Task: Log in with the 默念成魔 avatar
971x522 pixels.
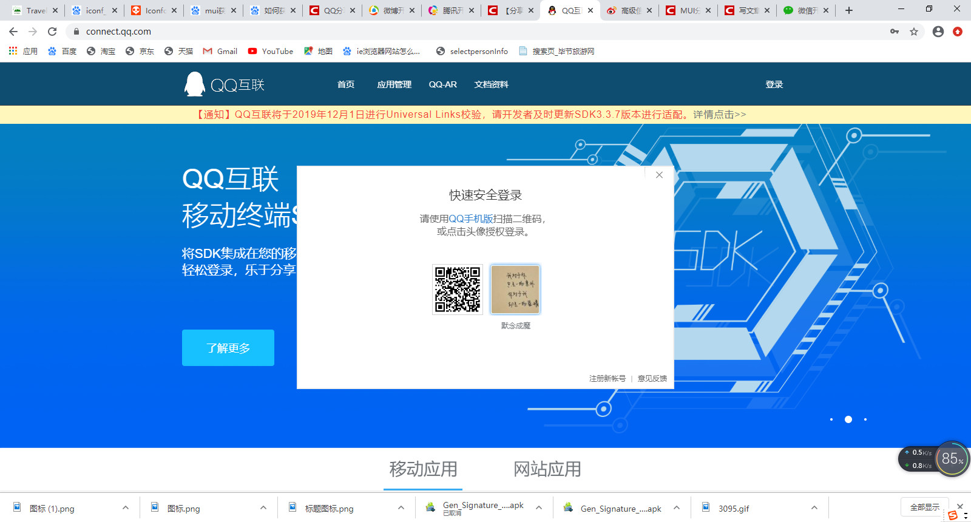Action: coord(515,290)
